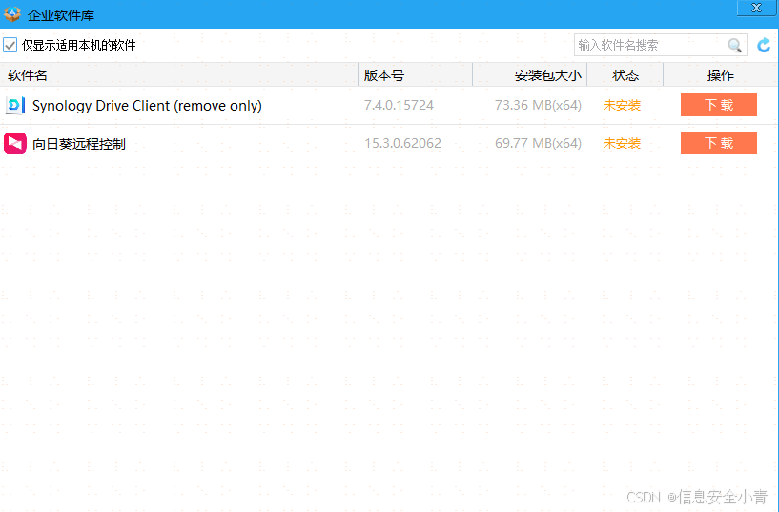The height and width of the screenshot is (512, 779).
Task: Click version 15.3.0.62062 cell
Action: tap(403, 144)
